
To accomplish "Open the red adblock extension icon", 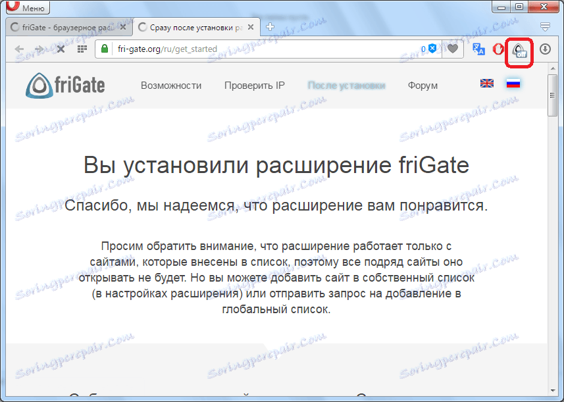I will point(498,49).
